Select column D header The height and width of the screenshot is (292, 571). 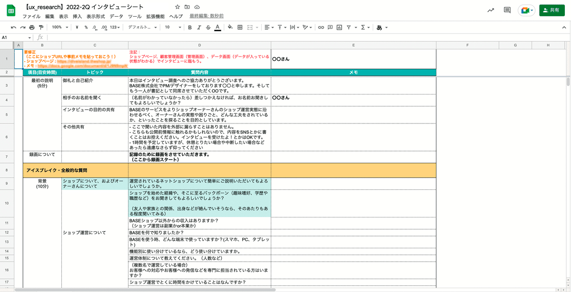pyautogui.click(x=199, y=45)
